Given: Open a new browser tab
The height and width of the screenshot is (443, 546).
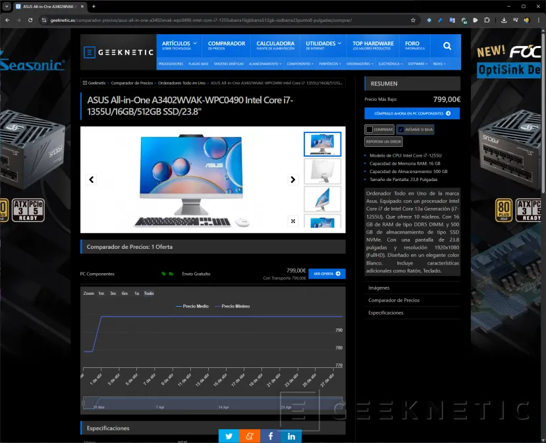Looking at the screenshot, I should pyautogui.click(x=94, y=7).
